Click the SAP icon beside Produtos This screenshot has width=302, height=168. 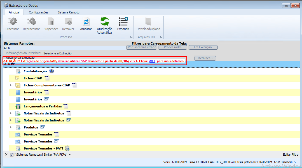[43, 127]
